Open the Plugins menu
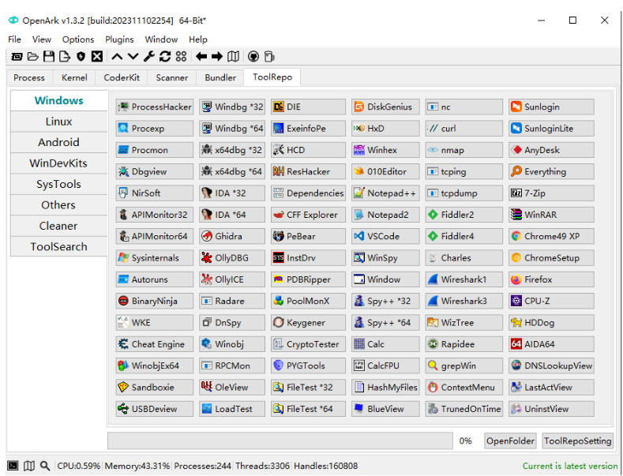This screenshot has height=476, width=623. (119, 39)
